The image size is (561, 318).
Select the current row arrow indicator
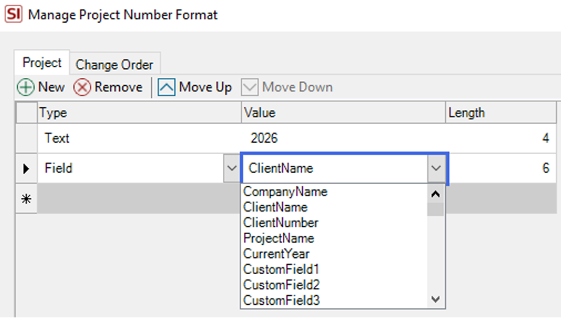pos(26,169)
